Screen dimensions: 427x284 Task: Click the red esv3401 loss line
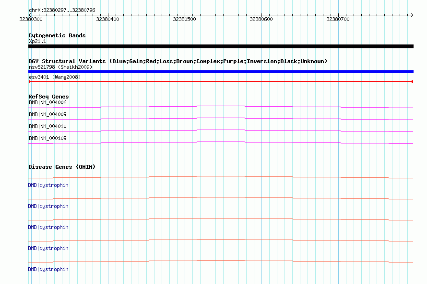pos(221,81)
